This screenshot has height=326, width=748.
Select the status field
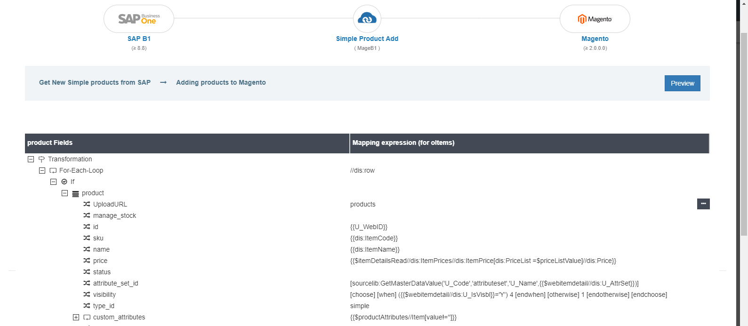coord(102,272)
